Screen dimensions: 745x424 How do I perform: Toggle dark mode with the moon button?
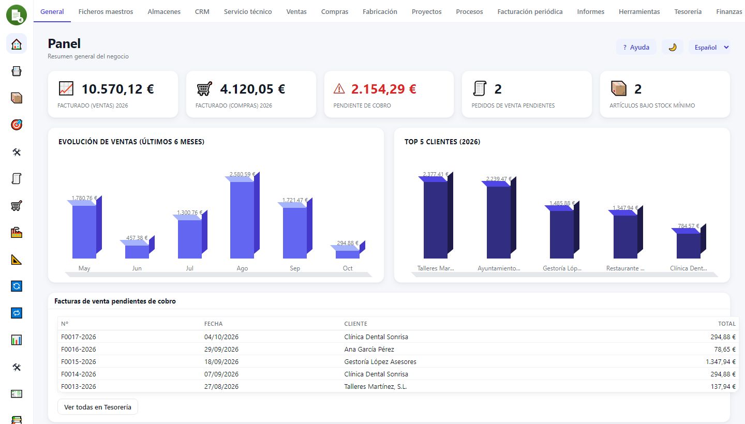[673, 47]
